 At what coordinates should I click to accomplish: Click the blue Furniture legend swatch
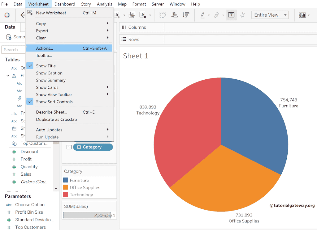pyautogui.click(x=65, y=180)
